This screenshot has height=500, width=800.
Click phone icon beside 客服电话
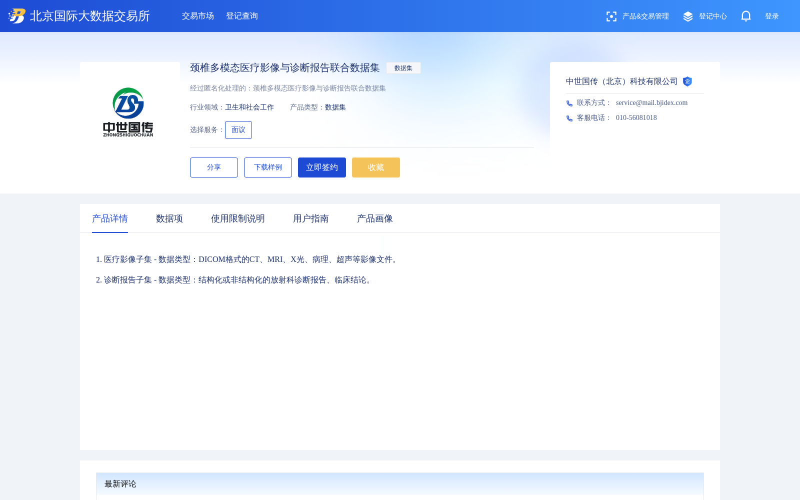tap(569, 118)
